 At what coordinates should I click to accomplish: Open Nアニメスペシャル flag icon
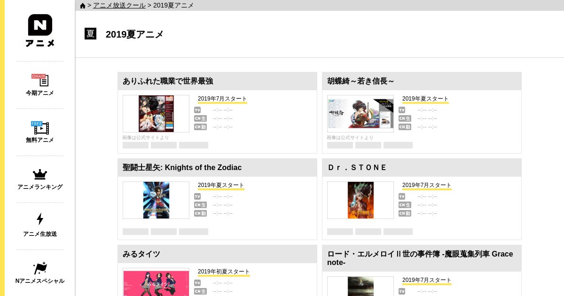(40, 268)
